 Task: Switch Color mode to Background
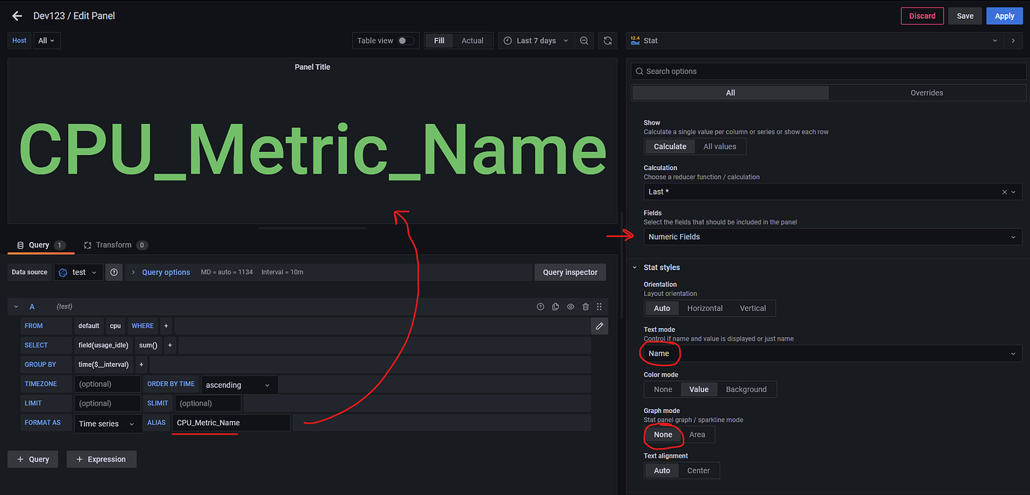click(x=746, y=388)
